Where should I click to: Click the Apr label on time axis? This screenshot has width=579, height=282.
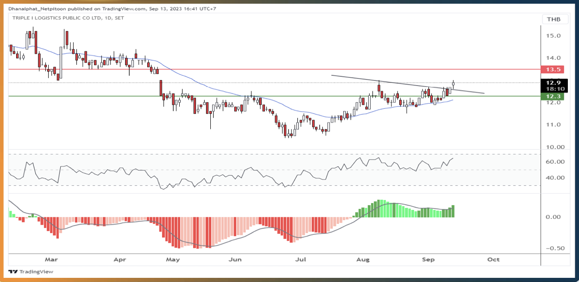tap(120, 259)
